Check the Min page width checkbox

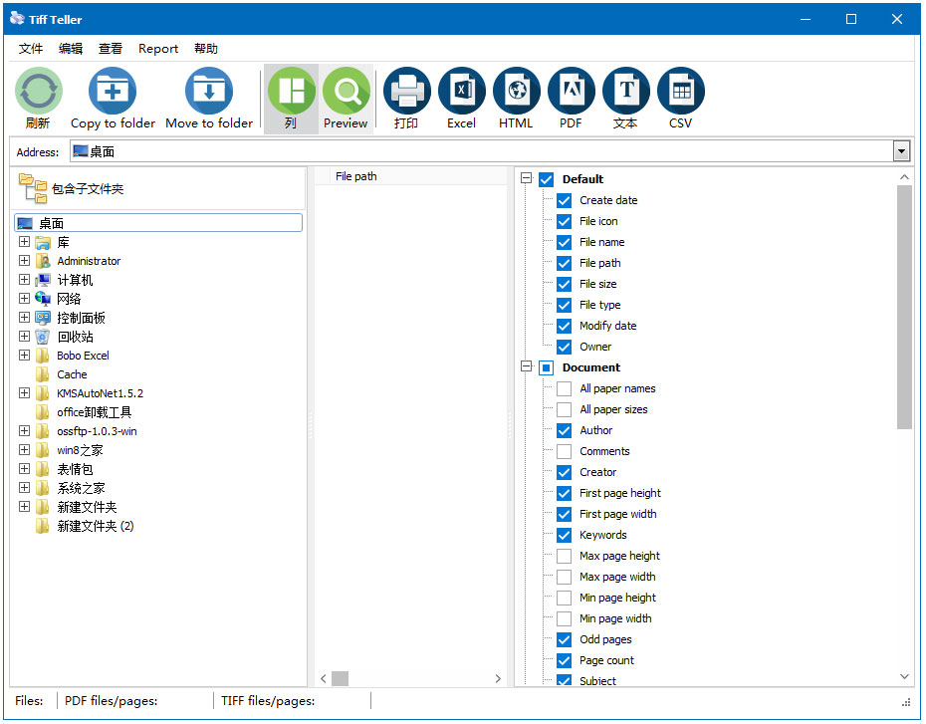pyautogui.click(x=564, y=618)
